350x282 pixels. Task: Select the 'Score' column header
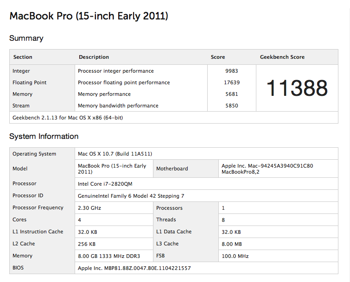pos(218,57)
